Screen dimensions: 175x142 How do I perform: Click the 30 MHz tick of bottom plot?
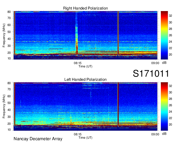click(9, 117)
